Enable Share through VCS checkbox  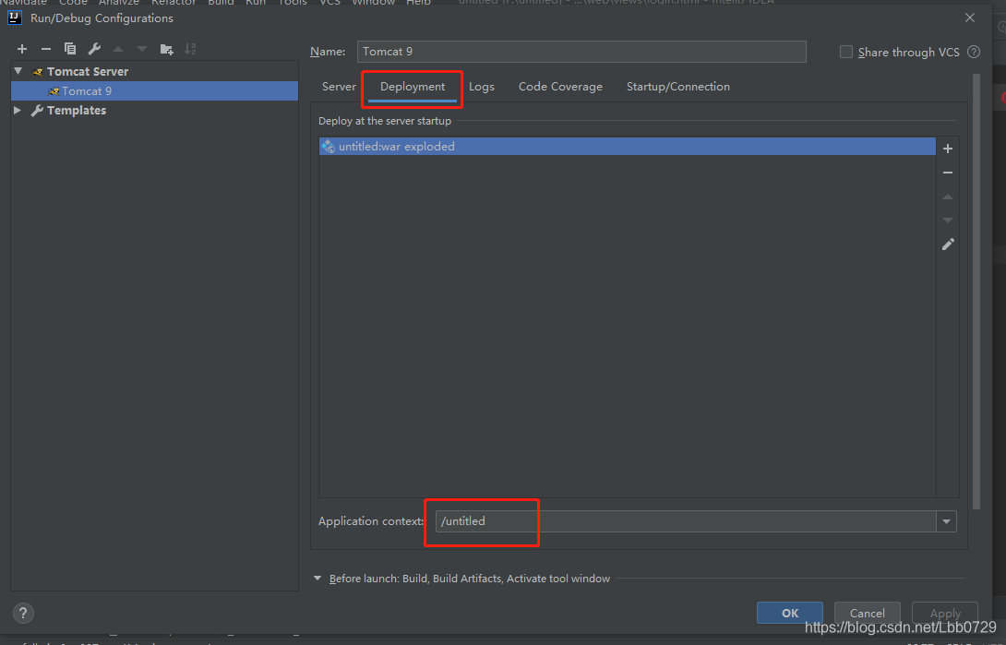846,52
